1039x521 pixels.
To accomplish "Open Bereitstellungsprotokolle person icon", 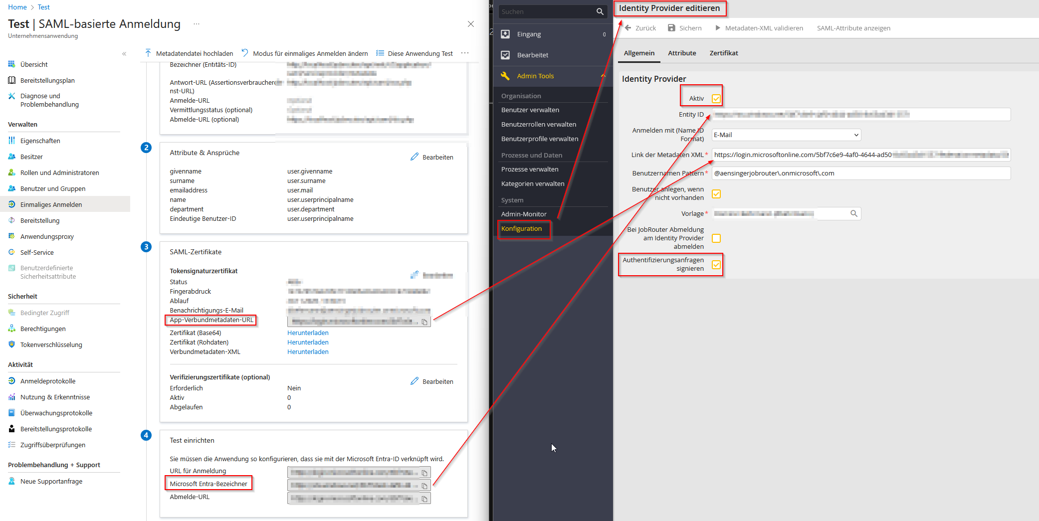I will click(11, 429).
